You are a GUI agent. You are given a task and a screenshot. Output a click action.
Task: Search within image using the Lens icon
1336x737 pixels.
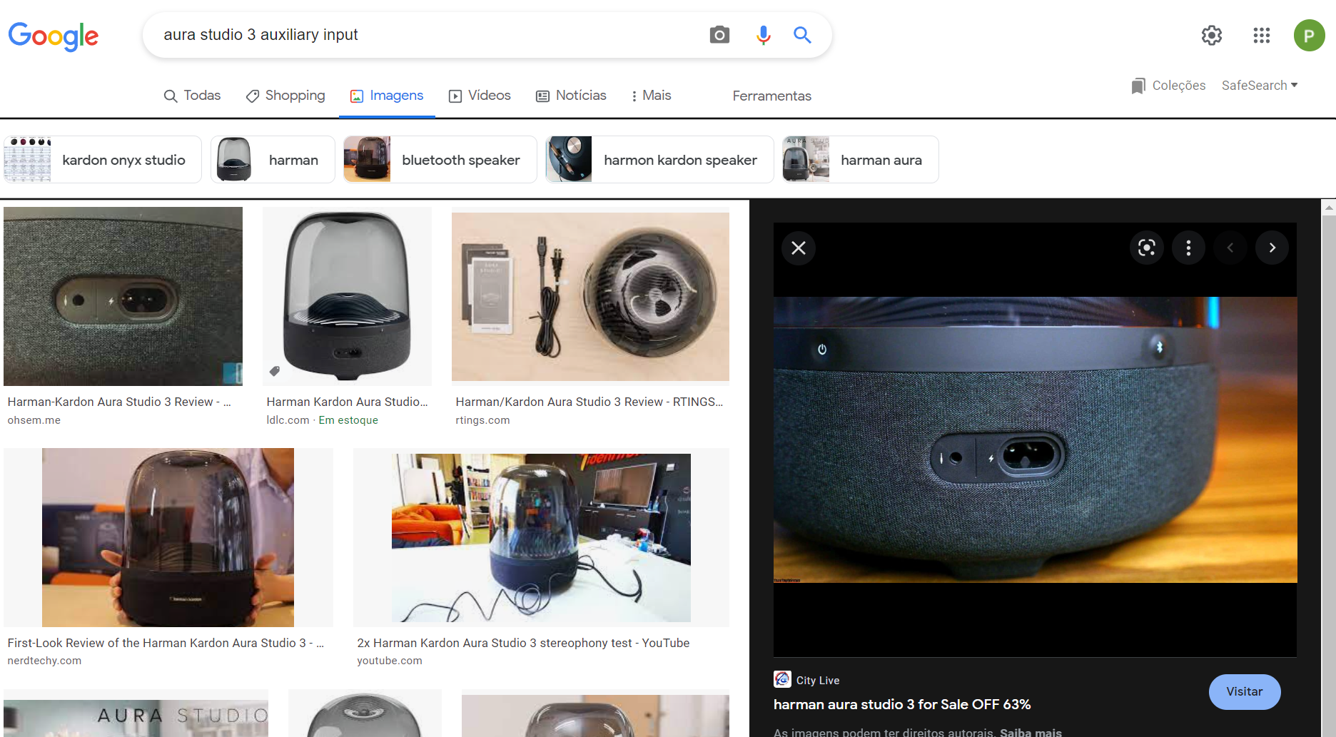pyautogui.click(x=1146, y=248)
